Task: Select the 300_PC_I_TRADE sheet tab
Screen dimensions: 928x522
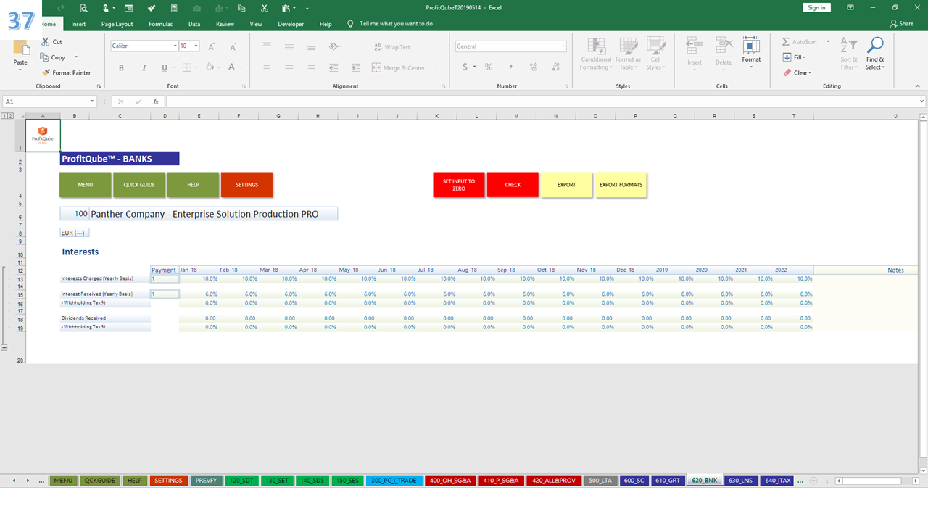Action: click(x=394, y=481)
